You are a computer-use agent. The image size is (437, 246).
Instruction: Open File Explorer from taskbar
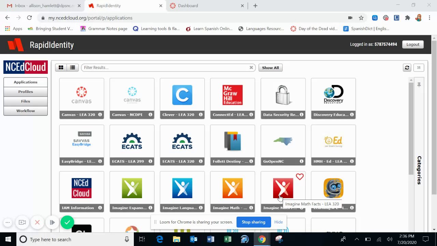click(177, 240)
